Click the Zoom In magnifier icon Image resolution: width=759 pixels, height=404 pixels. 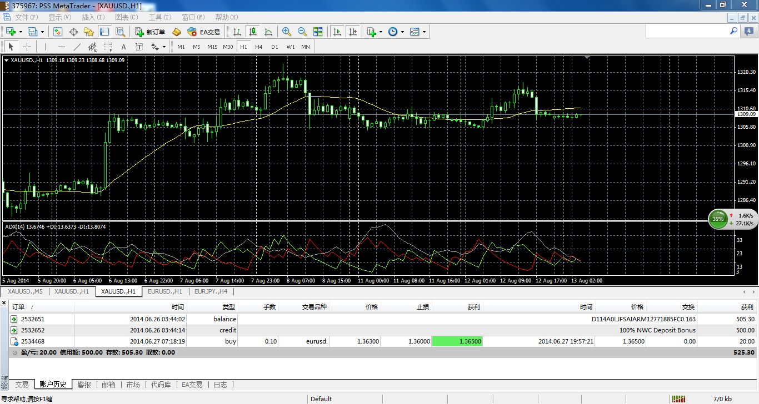[287, 32]
